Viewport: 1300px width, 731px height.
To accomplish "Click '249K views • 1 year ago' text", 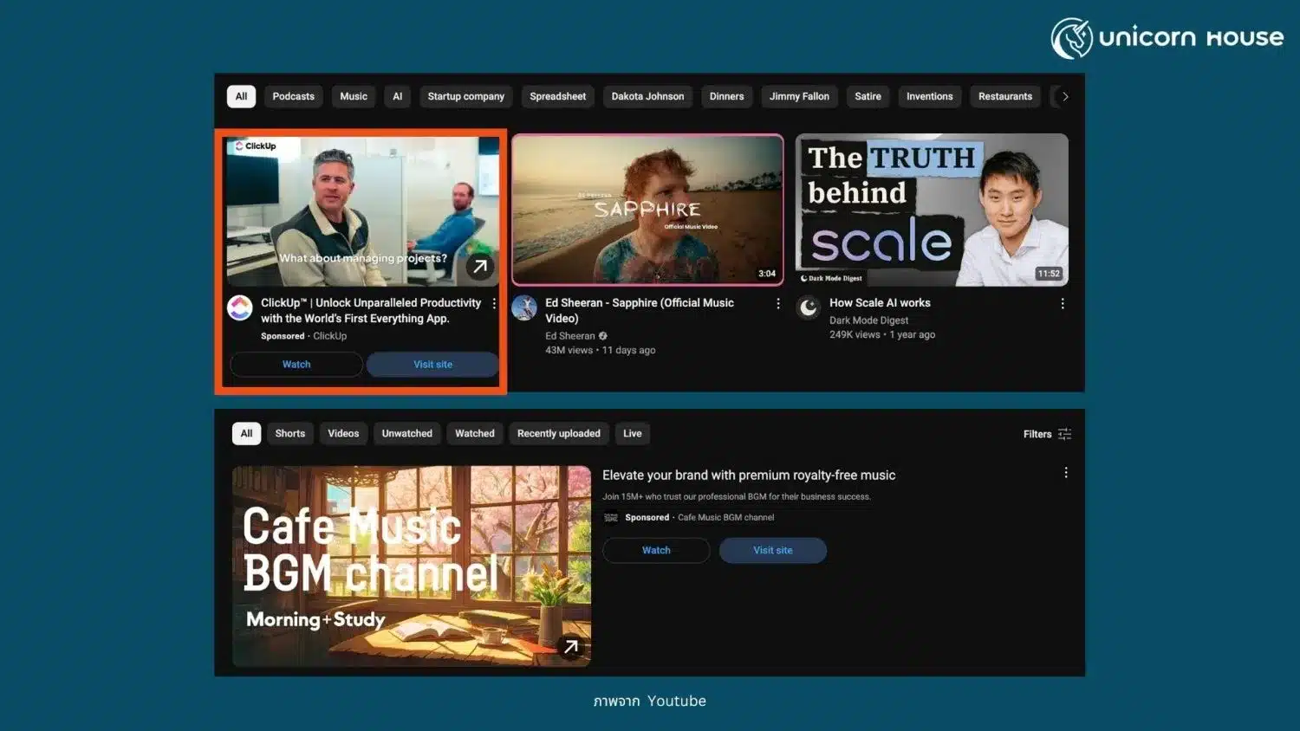I will coord(882,334).
